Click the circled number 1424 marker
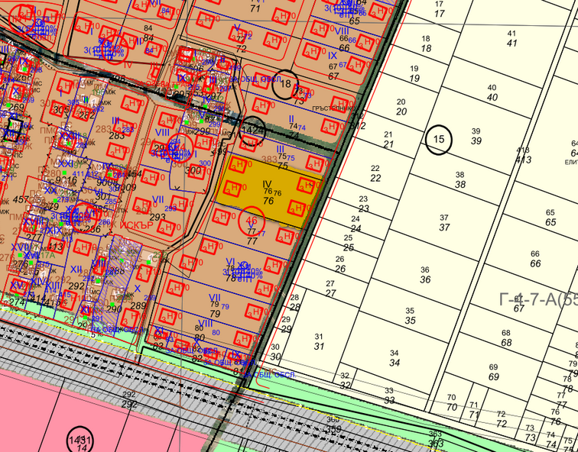 coord(252,130)
